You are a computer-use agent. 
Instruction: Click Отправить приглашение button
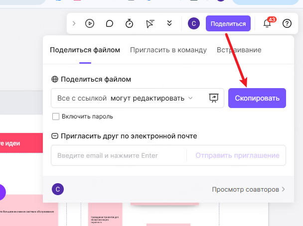(238, 155)
